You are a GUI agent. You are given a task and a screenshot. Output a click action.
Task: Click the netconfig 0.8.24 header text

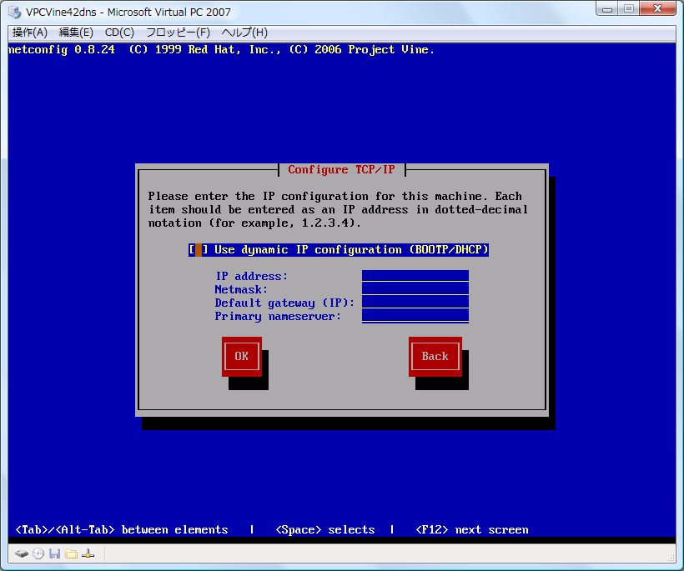click(x=221, y=50)
